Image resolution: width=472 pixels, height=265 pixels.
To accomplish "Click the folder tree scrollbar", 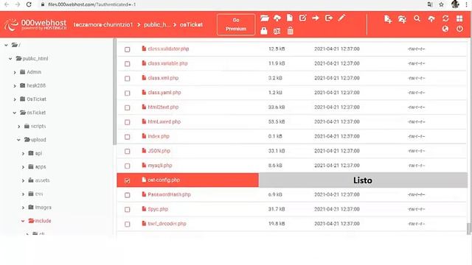I will [x=114, y=91].
